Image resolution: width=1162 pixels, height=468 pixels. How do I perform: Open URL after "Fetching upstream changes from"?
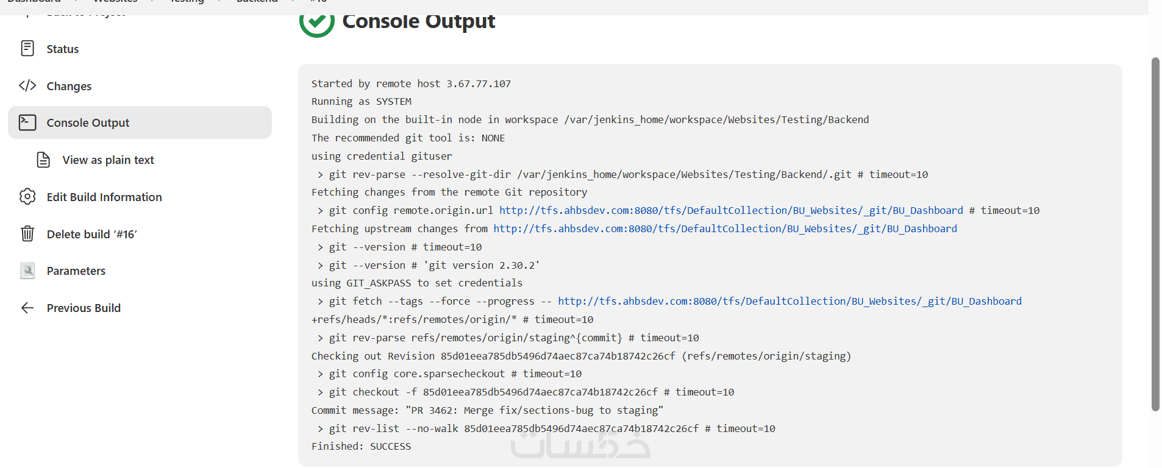click(725, 229)
